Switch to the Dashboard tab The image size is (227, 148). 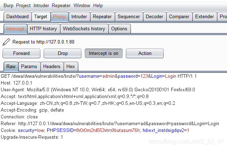18,17
